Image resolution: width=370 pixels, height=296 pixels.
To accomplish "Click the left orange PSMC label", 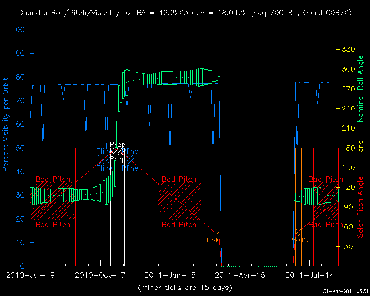I will (x=216, y=240).
